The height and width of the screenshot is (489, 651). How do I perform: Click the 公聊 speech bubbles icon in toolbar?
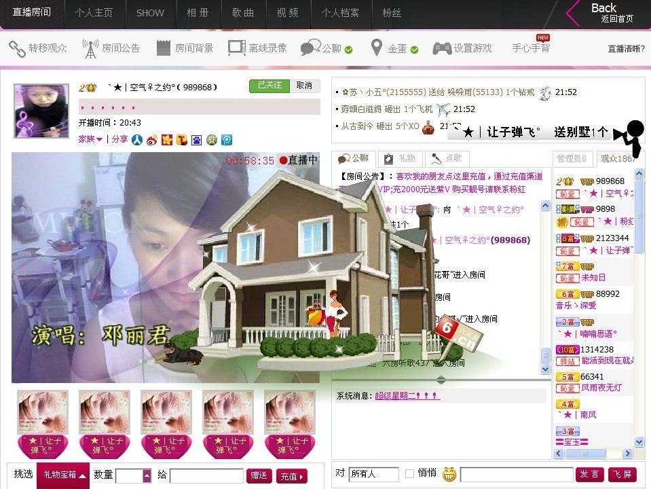pyautogui.click(x=310, y=48)
